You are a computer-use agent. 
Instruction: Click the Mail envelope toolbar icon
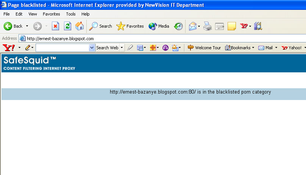(193, 26)
